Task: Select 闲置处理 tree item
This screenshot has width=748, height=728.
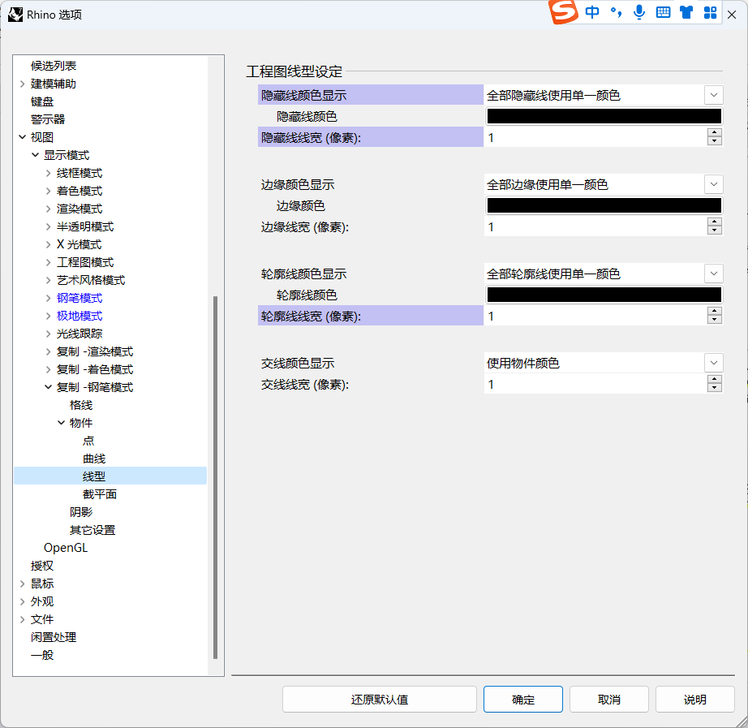Action: point(54,637)
